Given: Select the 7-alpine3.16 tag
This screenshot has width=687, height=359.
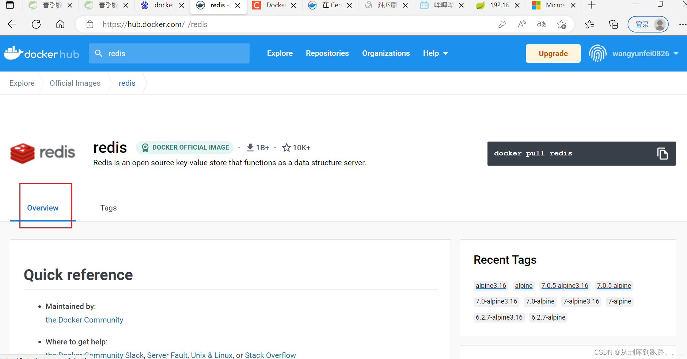Looking at the screenshot, I should pos(581,301).
